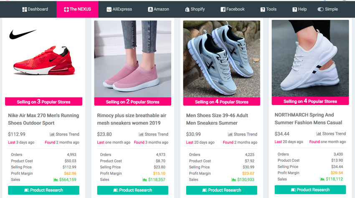Click the Facebook logo icon in navbar
This screenshot has height=198, width=355.
[x=223, y=9]
